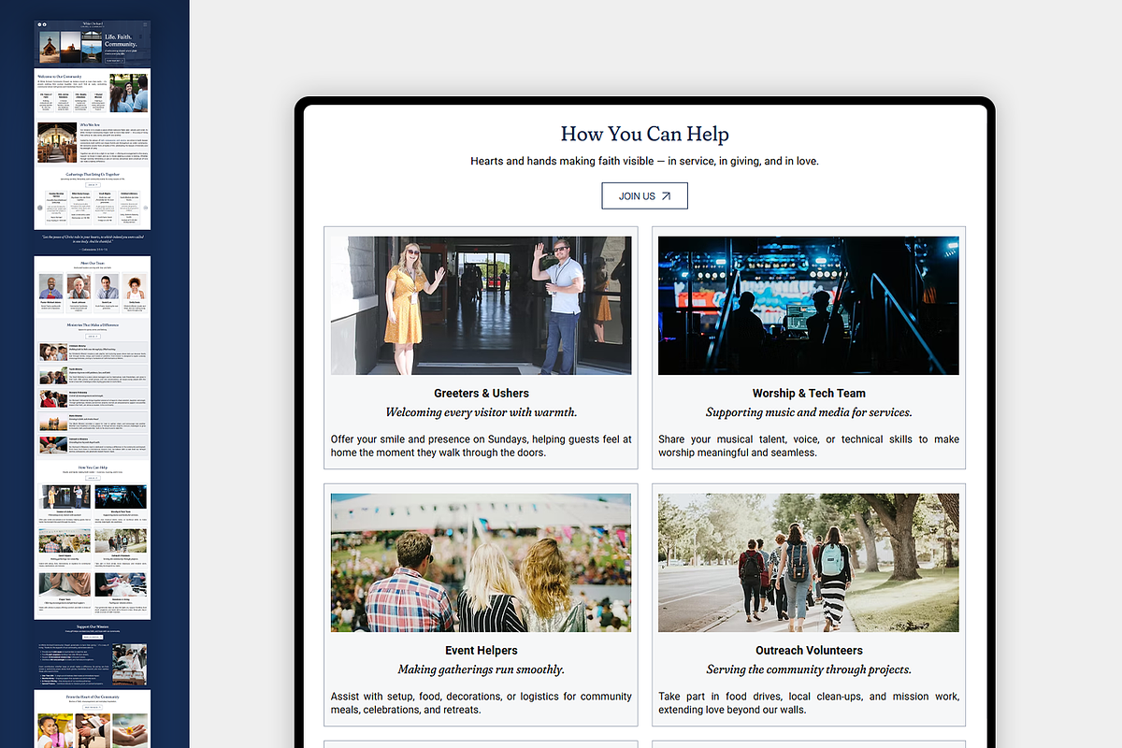Select the sidebar image of smiling children in yellow
This screenshot has height=748, width=1122.
(55, 730)
